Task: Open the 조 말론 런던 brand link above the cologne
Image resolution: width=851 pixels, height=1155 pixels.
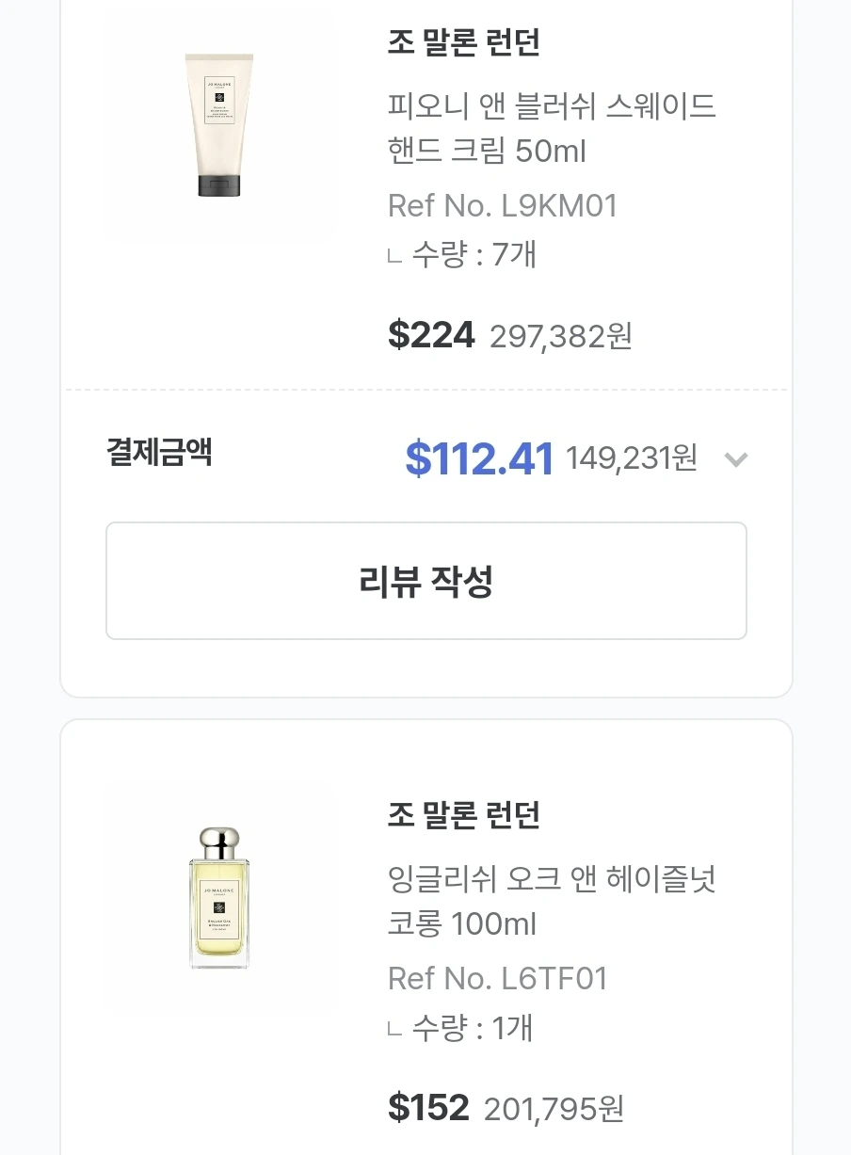Action: tap(464, 814)
